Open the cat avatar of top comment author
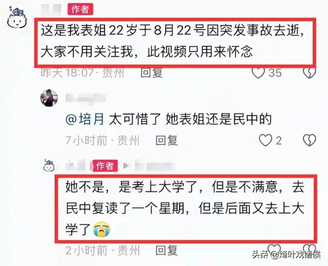Viewport: 328px width, 266px height. click(17, 18)
